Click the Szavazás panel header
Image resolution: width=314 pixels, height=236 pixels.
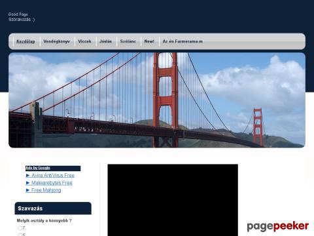pos(53,208)
